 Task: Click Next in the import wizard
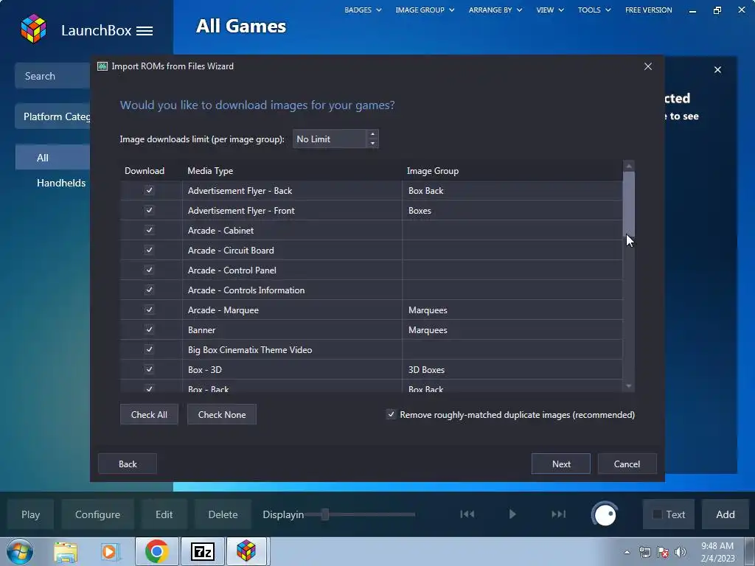[561, 464]
